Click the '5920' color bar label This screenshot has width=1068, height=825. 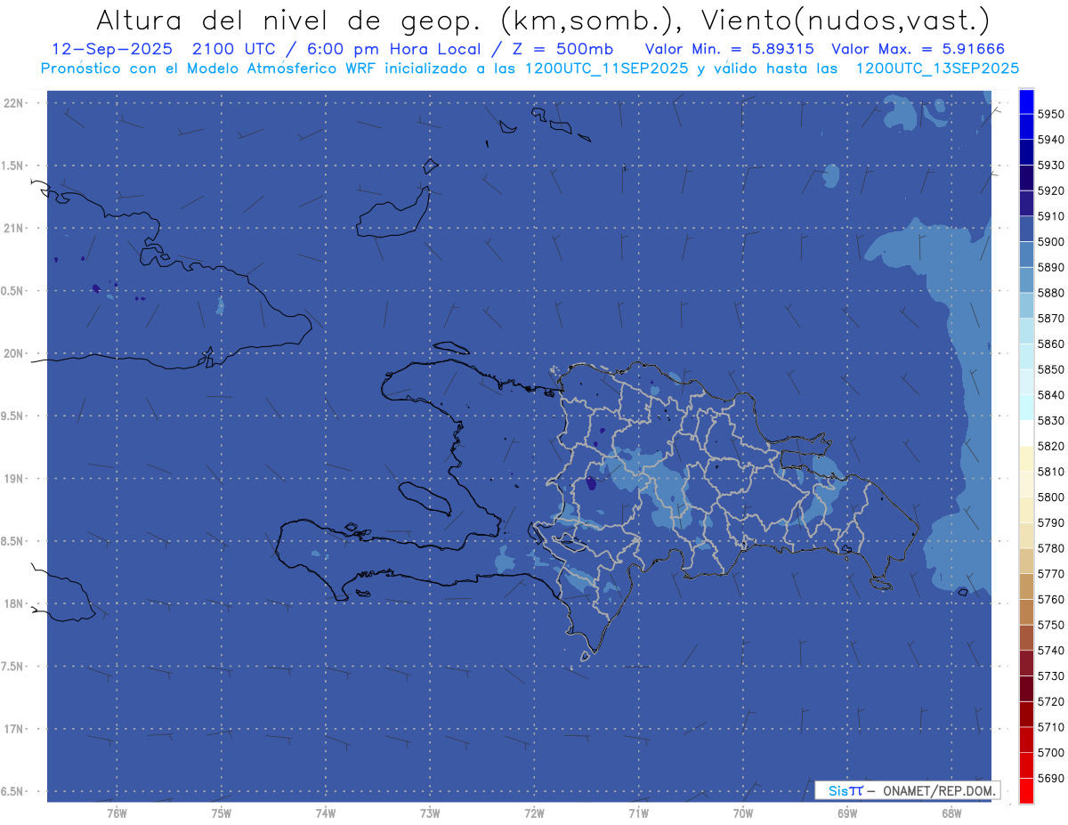pos(1050,190)
